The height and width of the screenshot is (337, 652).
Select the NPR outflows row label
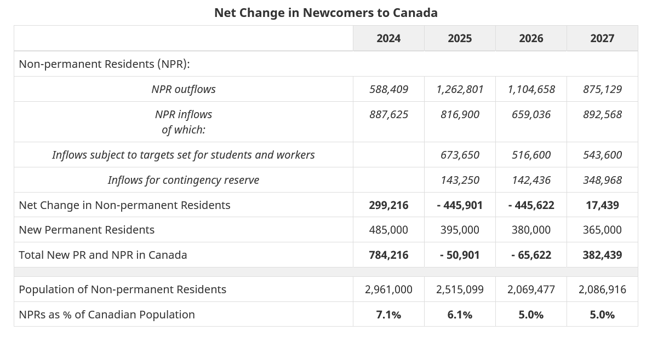click(x=184, y=89)
